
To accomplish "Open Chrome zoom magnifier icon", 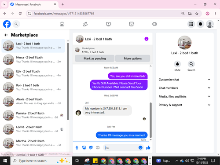I will point(183,14).
